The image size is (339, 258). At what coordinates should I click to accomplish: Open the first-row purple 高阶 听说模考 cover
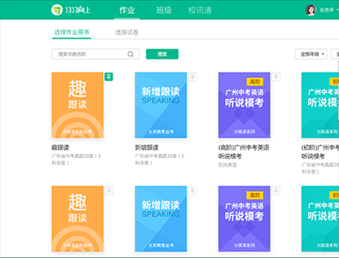[244, 105]
